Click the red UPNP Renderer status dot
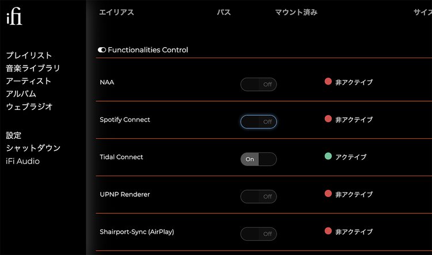The width and height of the screenshot is (432, 255). click(328, 194)
